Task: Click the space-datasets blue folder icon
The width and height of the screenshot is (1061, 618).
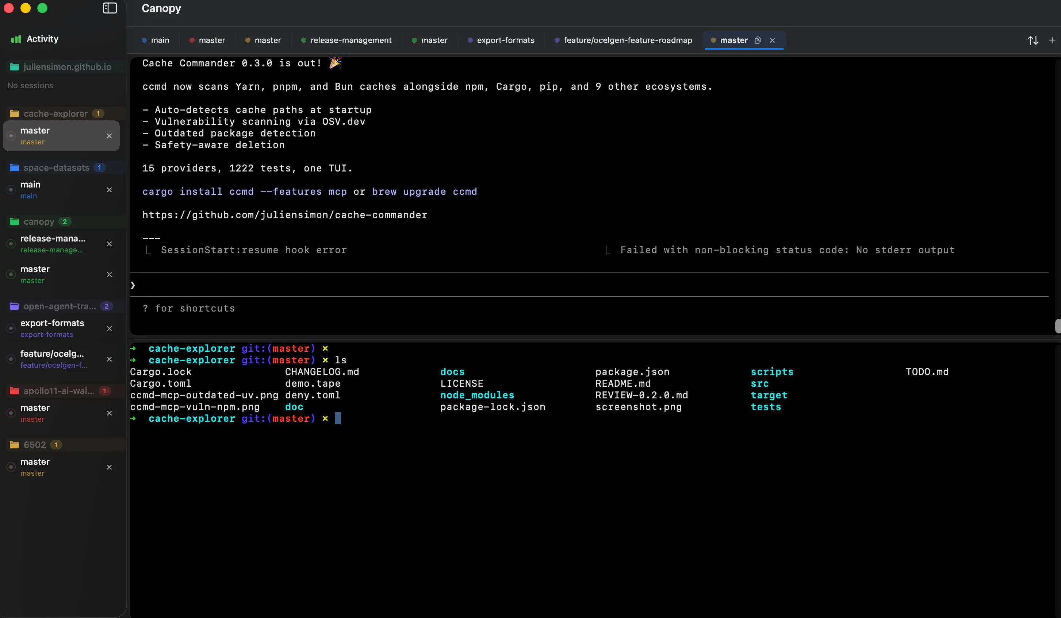Action: click(x=14, y=167)
